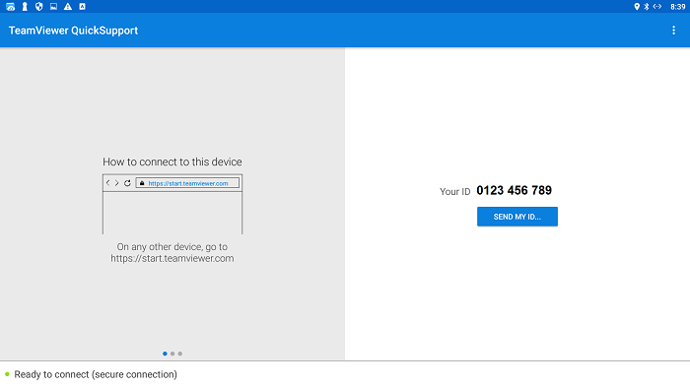Select the 0123 456 789 ID number
690x387 pixels.
click(514, 190)
